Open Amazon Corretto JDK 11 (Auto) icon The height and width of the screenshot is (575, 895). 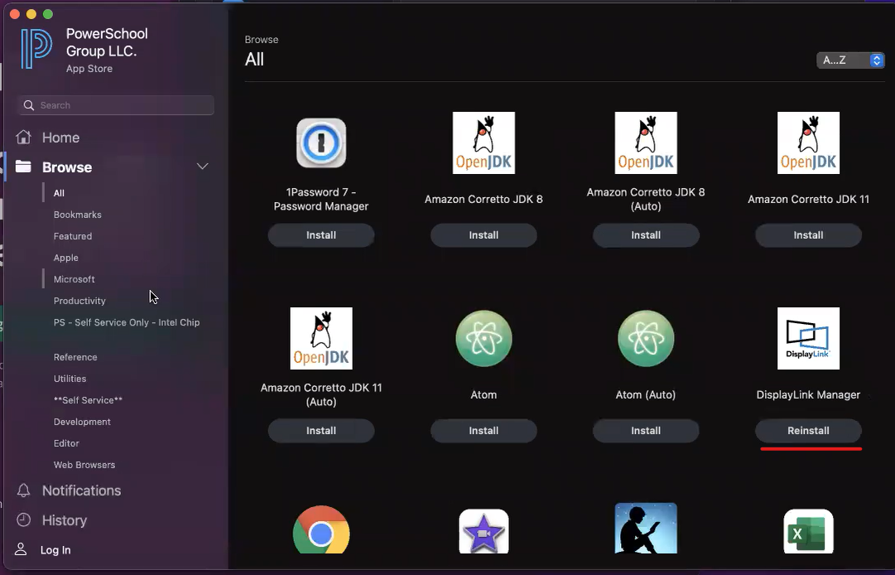(320, 339)
